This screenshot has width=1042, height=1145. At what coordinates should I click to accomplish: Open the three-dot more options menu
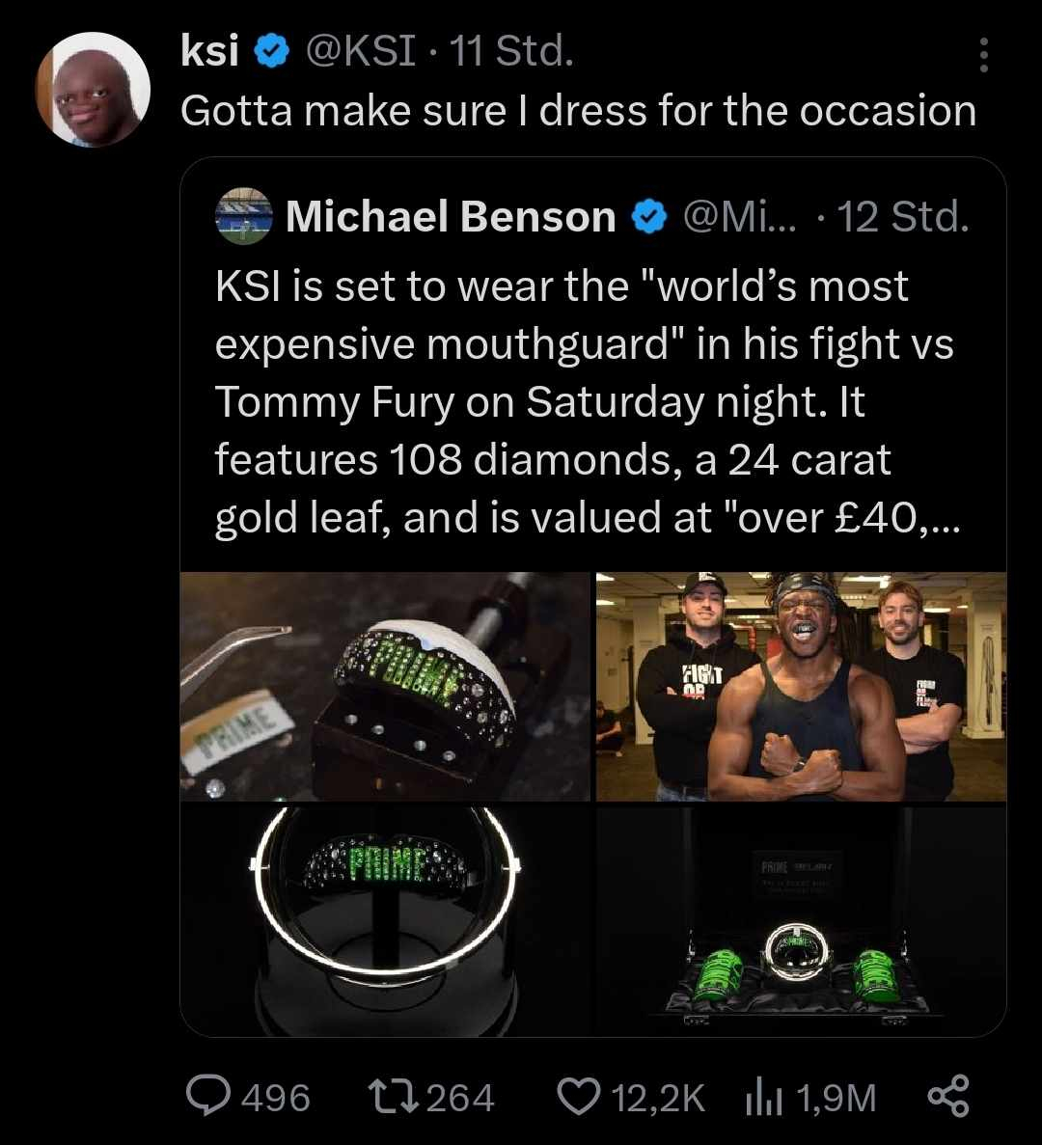983,56
